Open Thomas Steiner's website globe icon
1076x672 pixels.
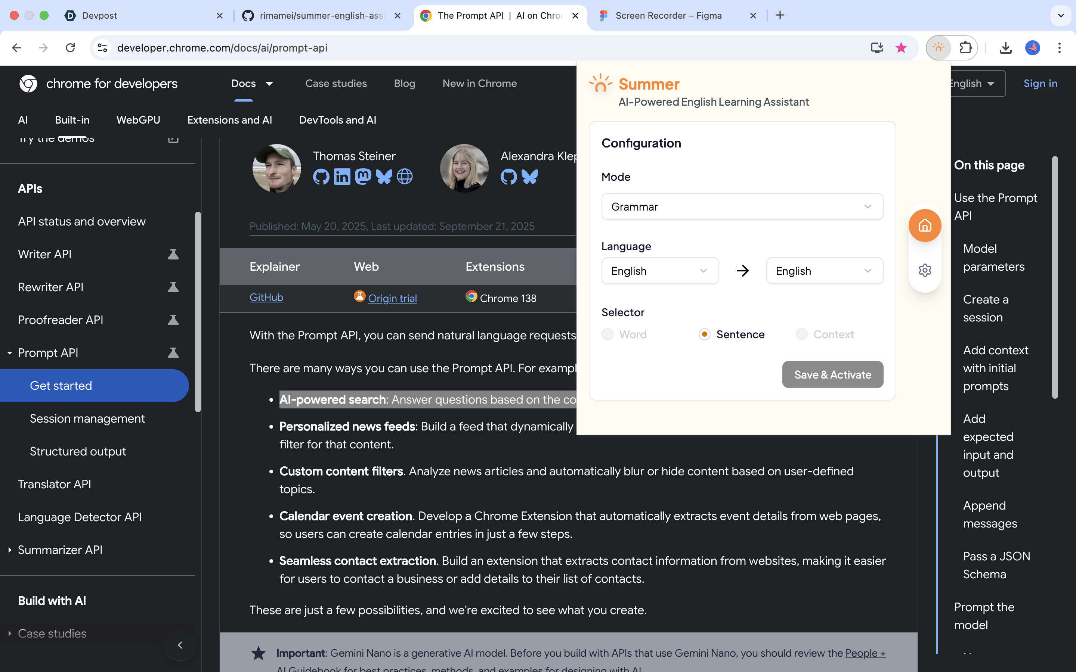click(405, 177)
